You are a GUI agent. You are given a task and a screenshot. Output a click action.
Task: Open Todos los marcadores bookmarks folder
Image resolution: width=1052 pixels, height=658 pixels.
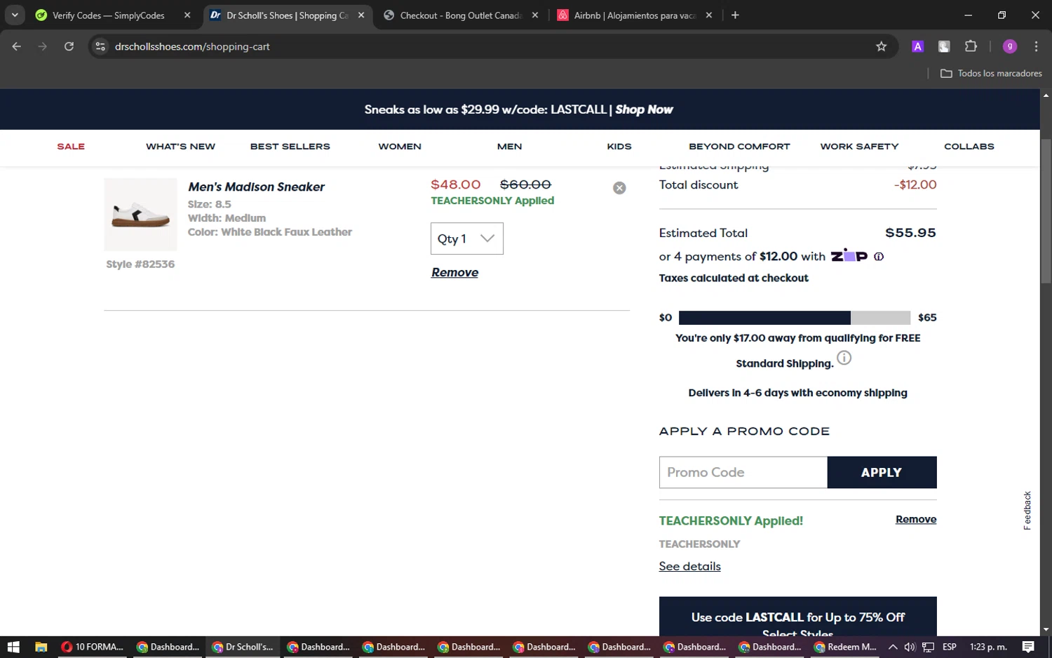point(991,73)
